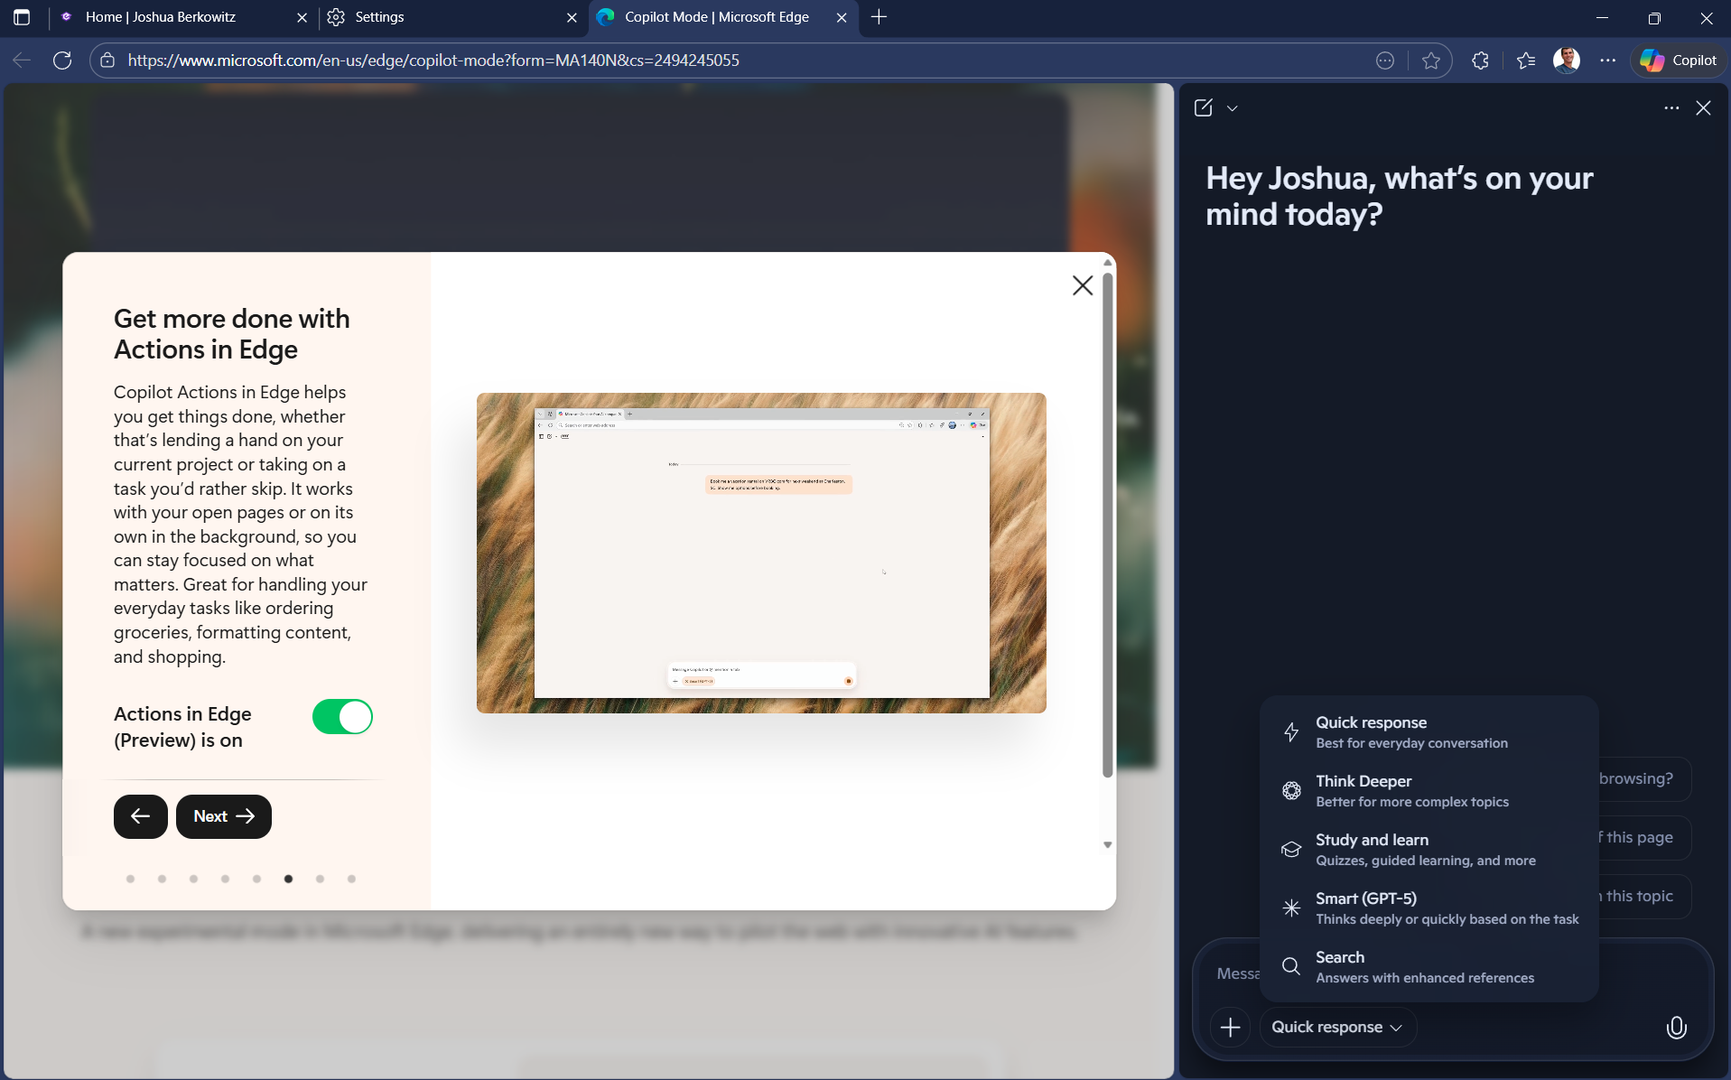Viewport: 1731px width, 1080px height.
Task: Add this page to favorites with star icon
Action: 1431,61
